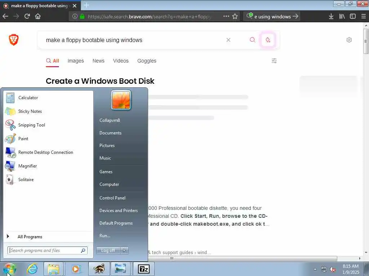Launch Snipping Tool from Start menu

pyautogui.click(x=49, y=125)
